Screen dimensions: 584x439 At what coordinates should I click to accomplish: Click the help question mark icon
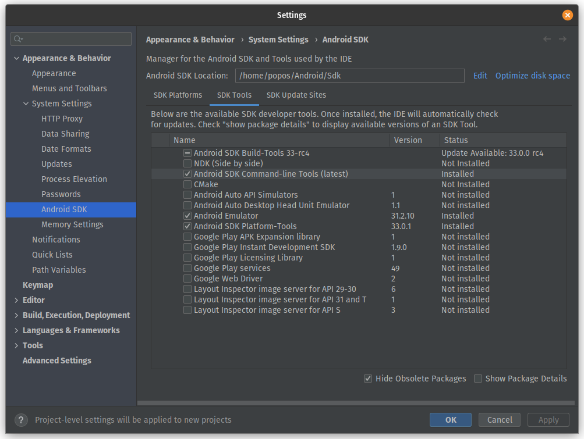[21, 420]
